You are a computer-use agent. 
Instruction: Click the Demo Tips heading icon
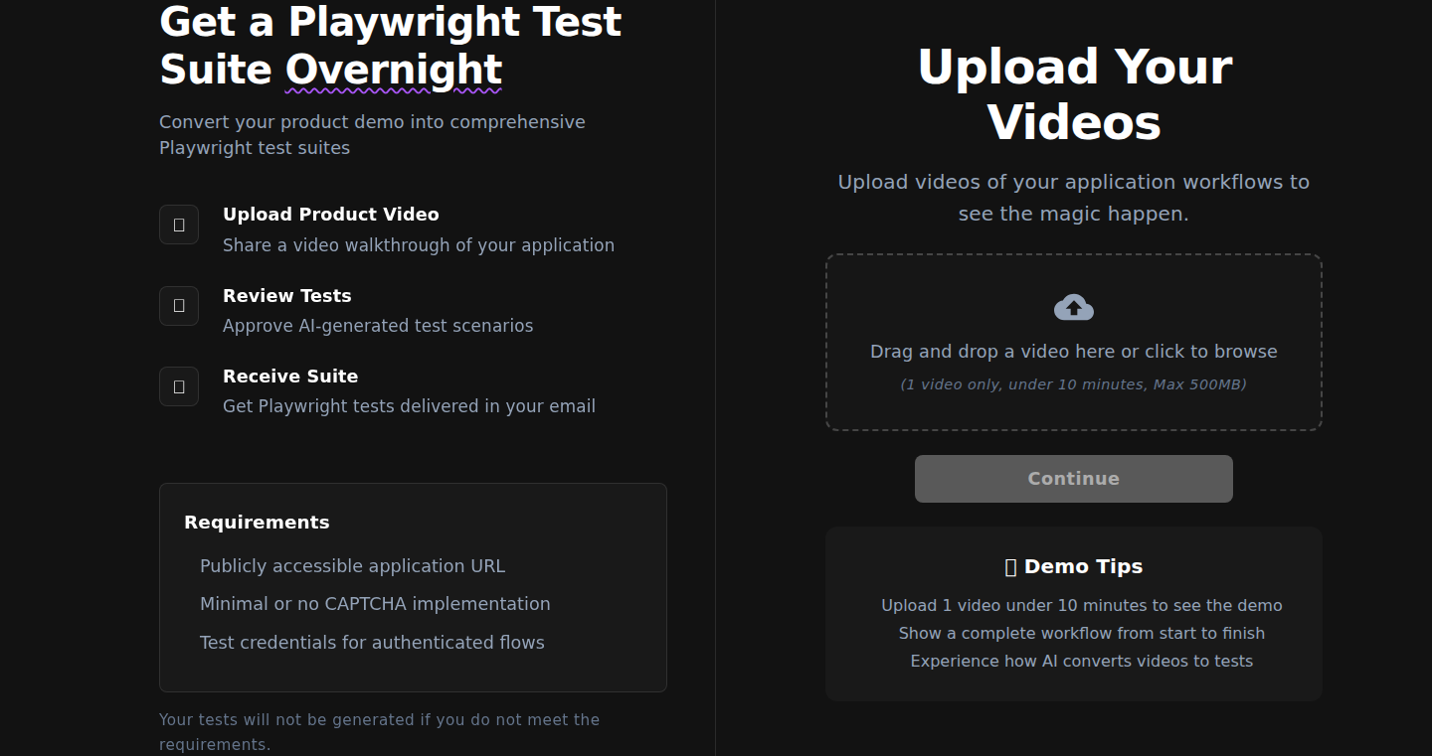[1010, 567]
